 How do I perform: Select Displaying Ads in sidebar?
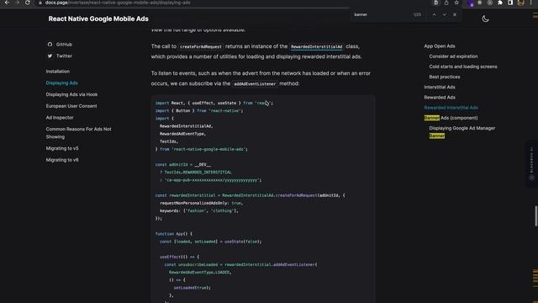[61, 82]
